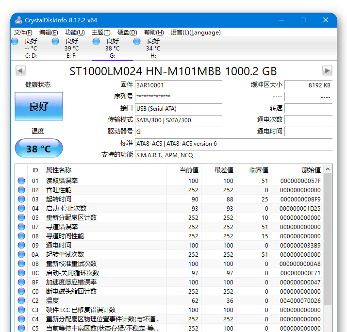Open the 语言(L)(Language) menu

click(196, 33)
